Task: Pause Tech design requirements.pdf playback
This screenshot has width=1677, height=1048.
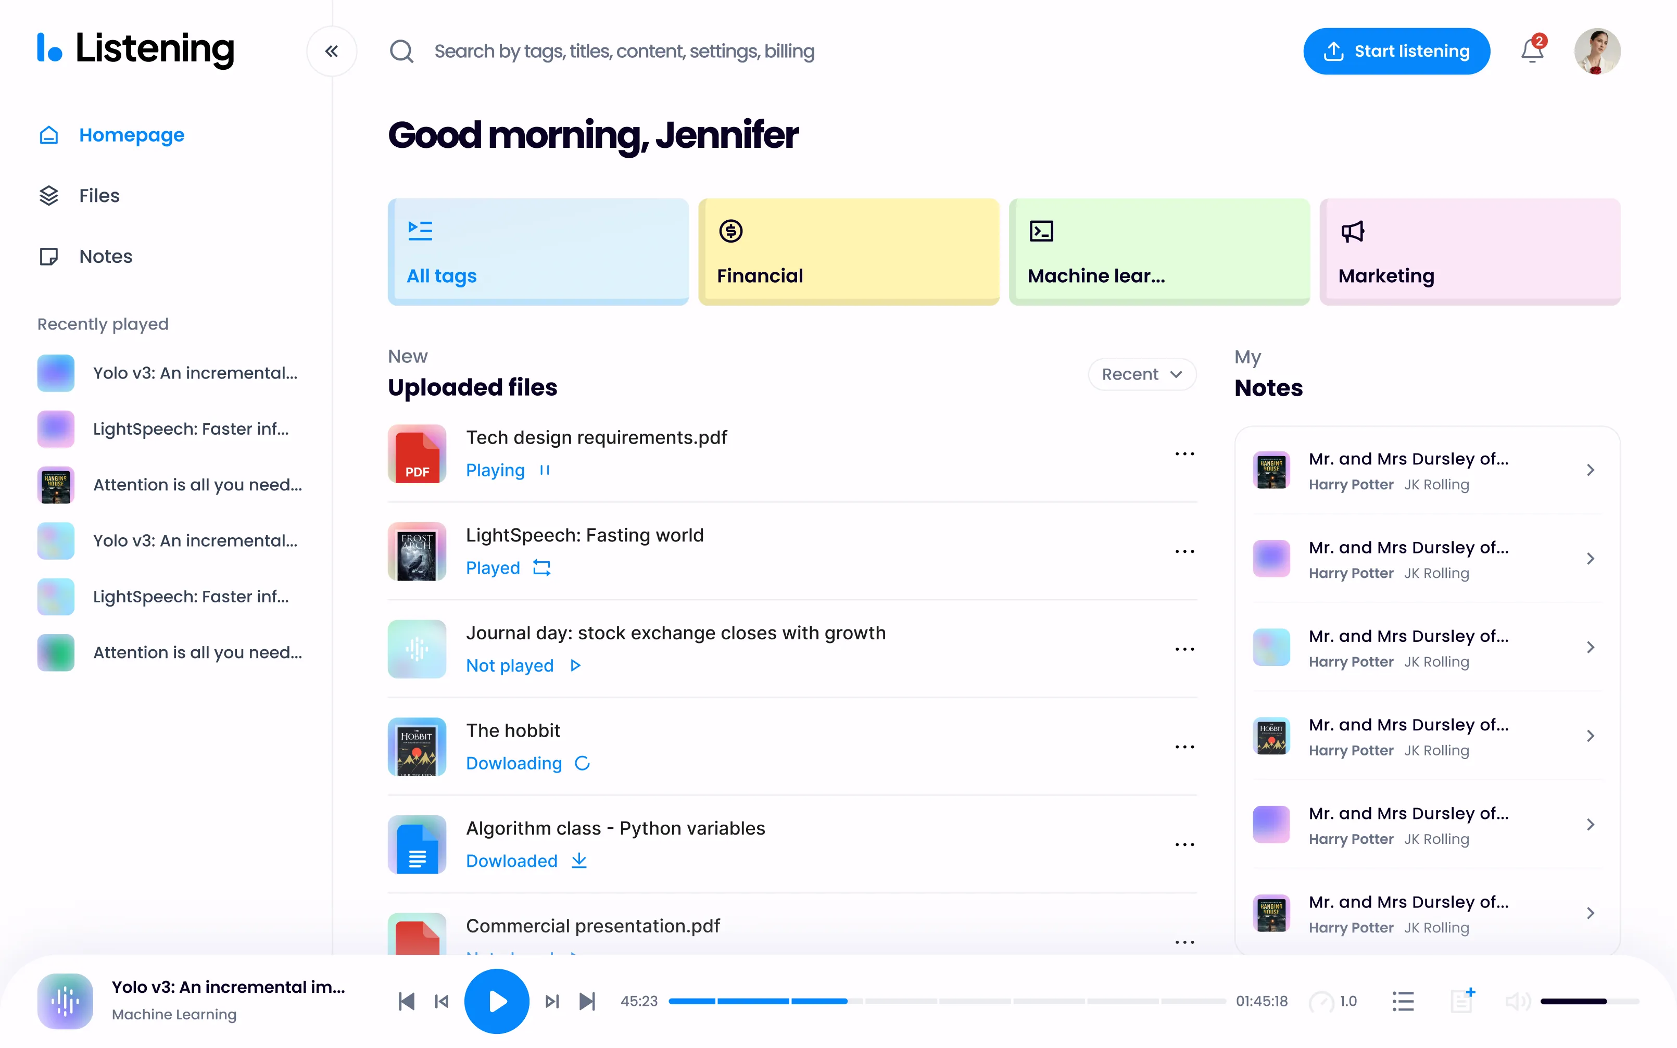Action: [545, 470]
